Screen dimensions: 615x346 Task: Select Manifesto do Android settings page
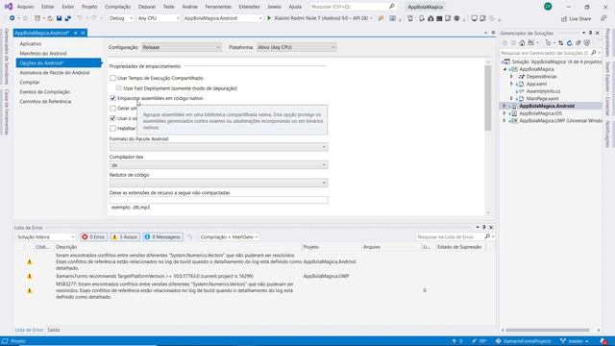(43, 54)
